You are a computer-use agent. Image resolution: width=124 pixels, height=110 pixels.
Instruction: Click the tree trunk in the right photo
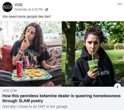69,54
